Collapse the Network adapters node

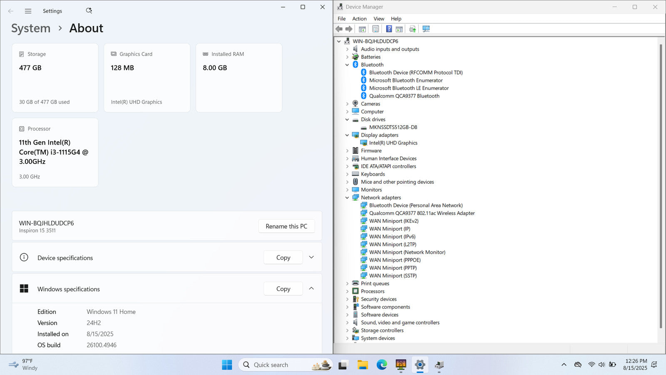pyautogui.click(x=347, y=197)
